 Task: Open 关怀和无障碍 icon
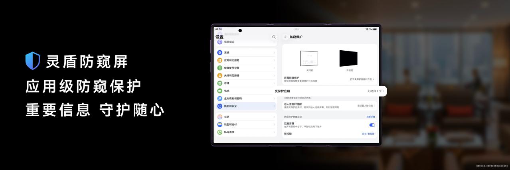(219, 75)
